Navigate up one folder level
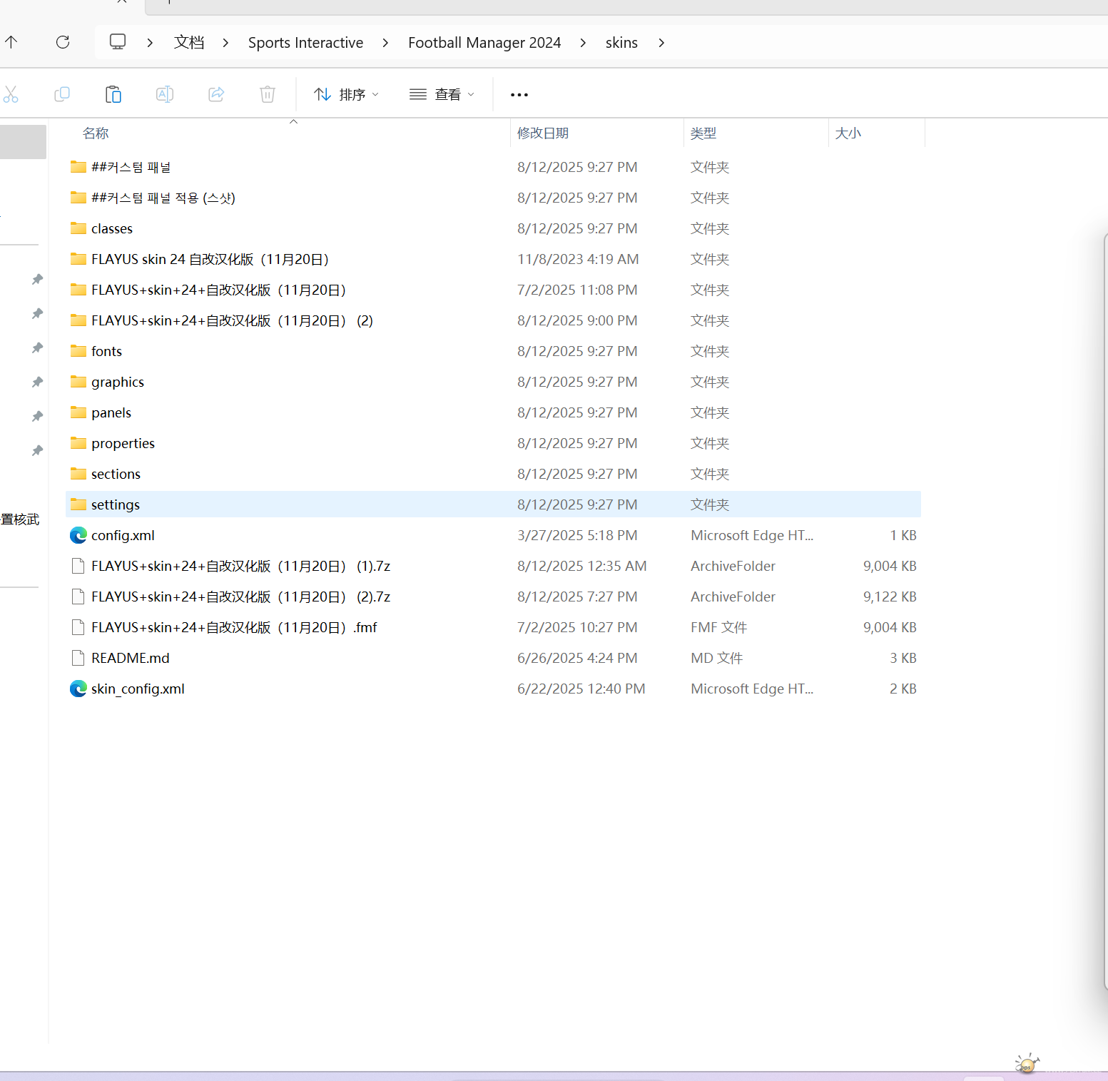 click(11, 42)
